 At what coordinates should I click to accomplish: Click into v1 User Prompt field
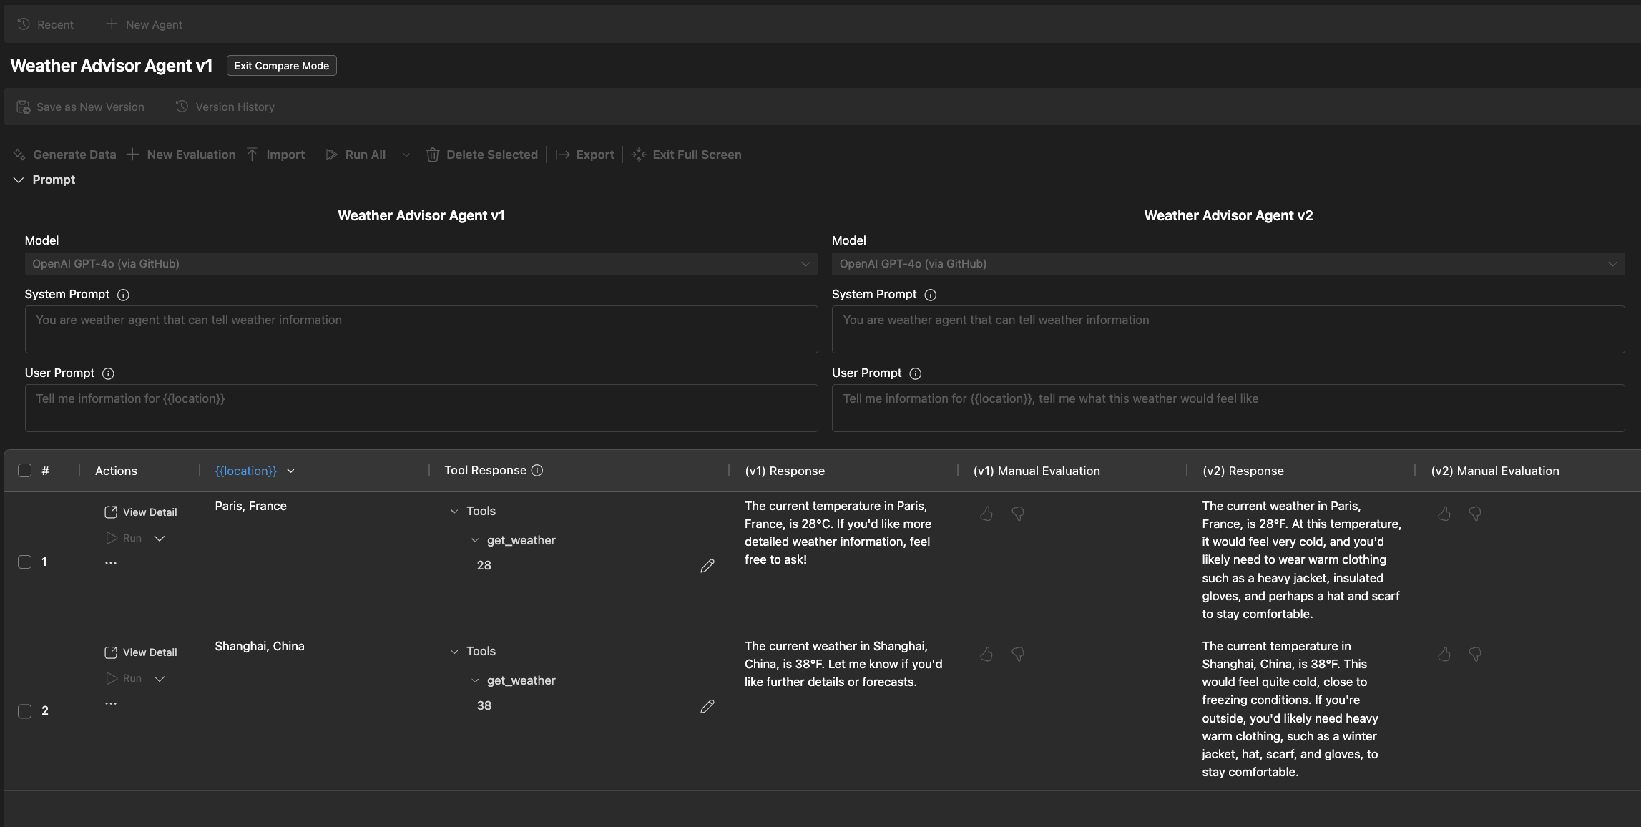(x=421, y=408)
